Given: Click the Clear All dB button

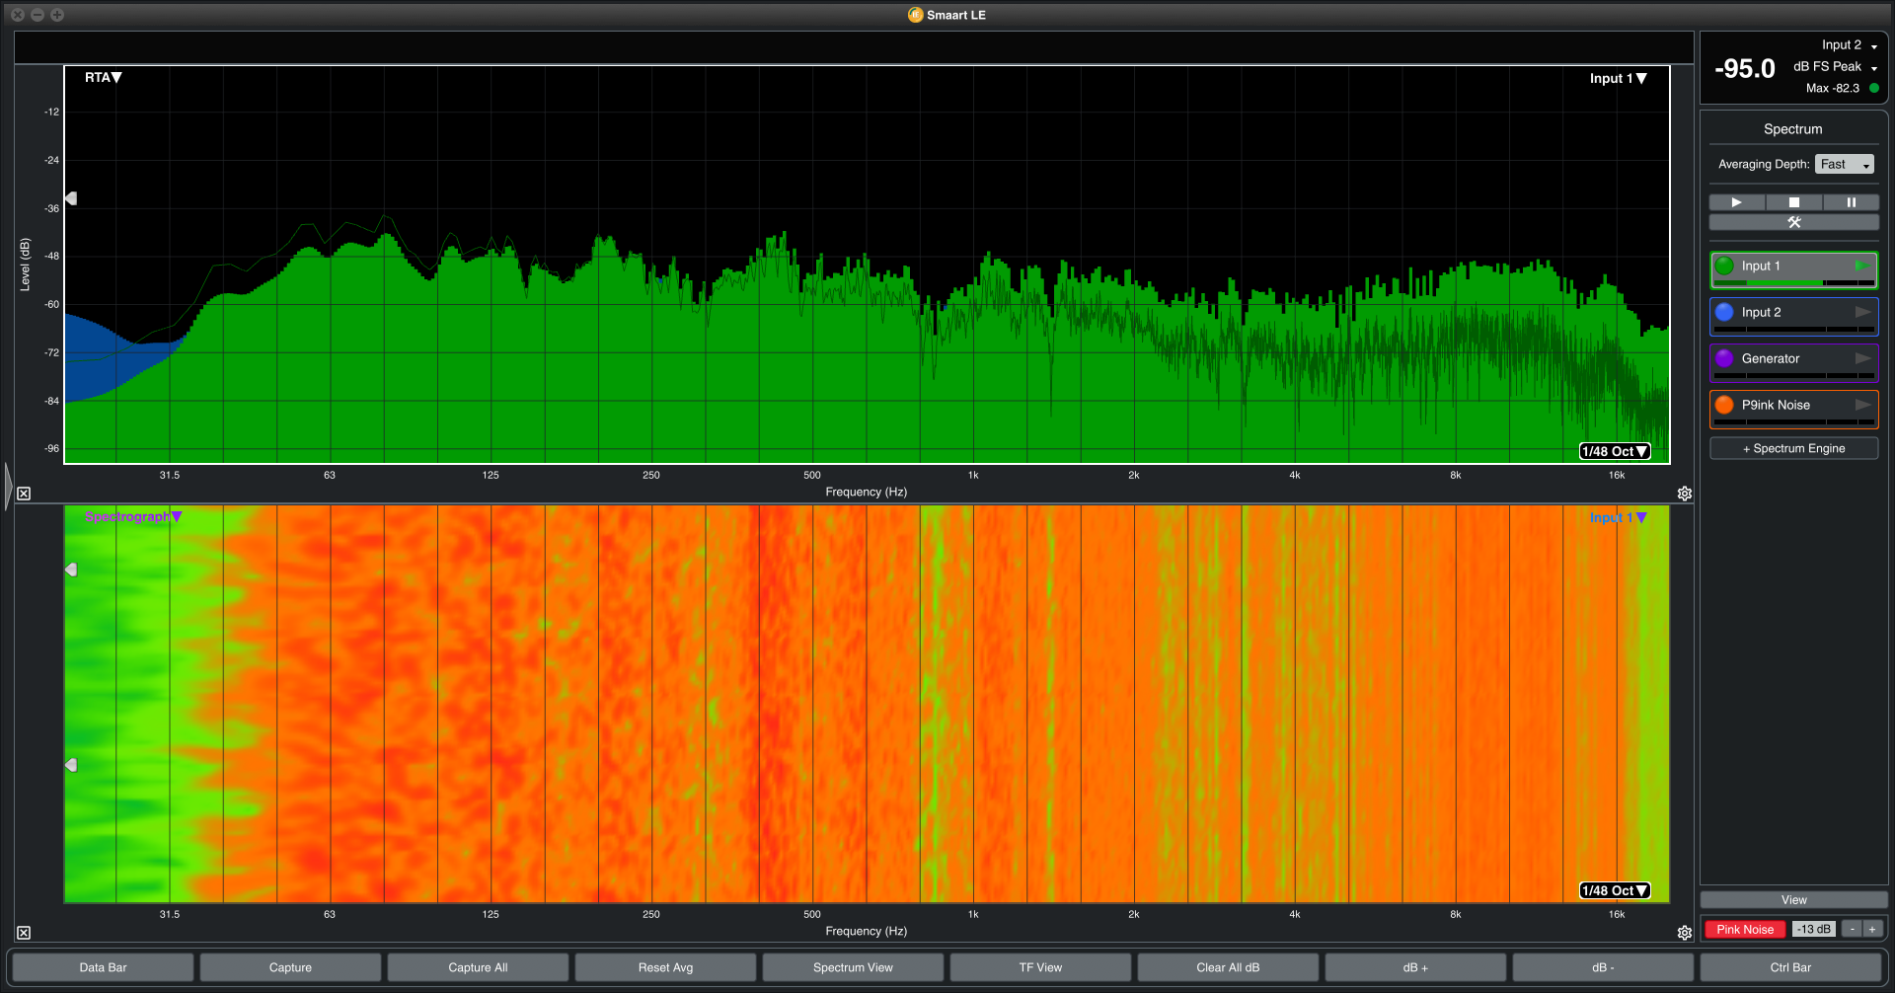Looking at the screenshot, I should [1228, 967].
